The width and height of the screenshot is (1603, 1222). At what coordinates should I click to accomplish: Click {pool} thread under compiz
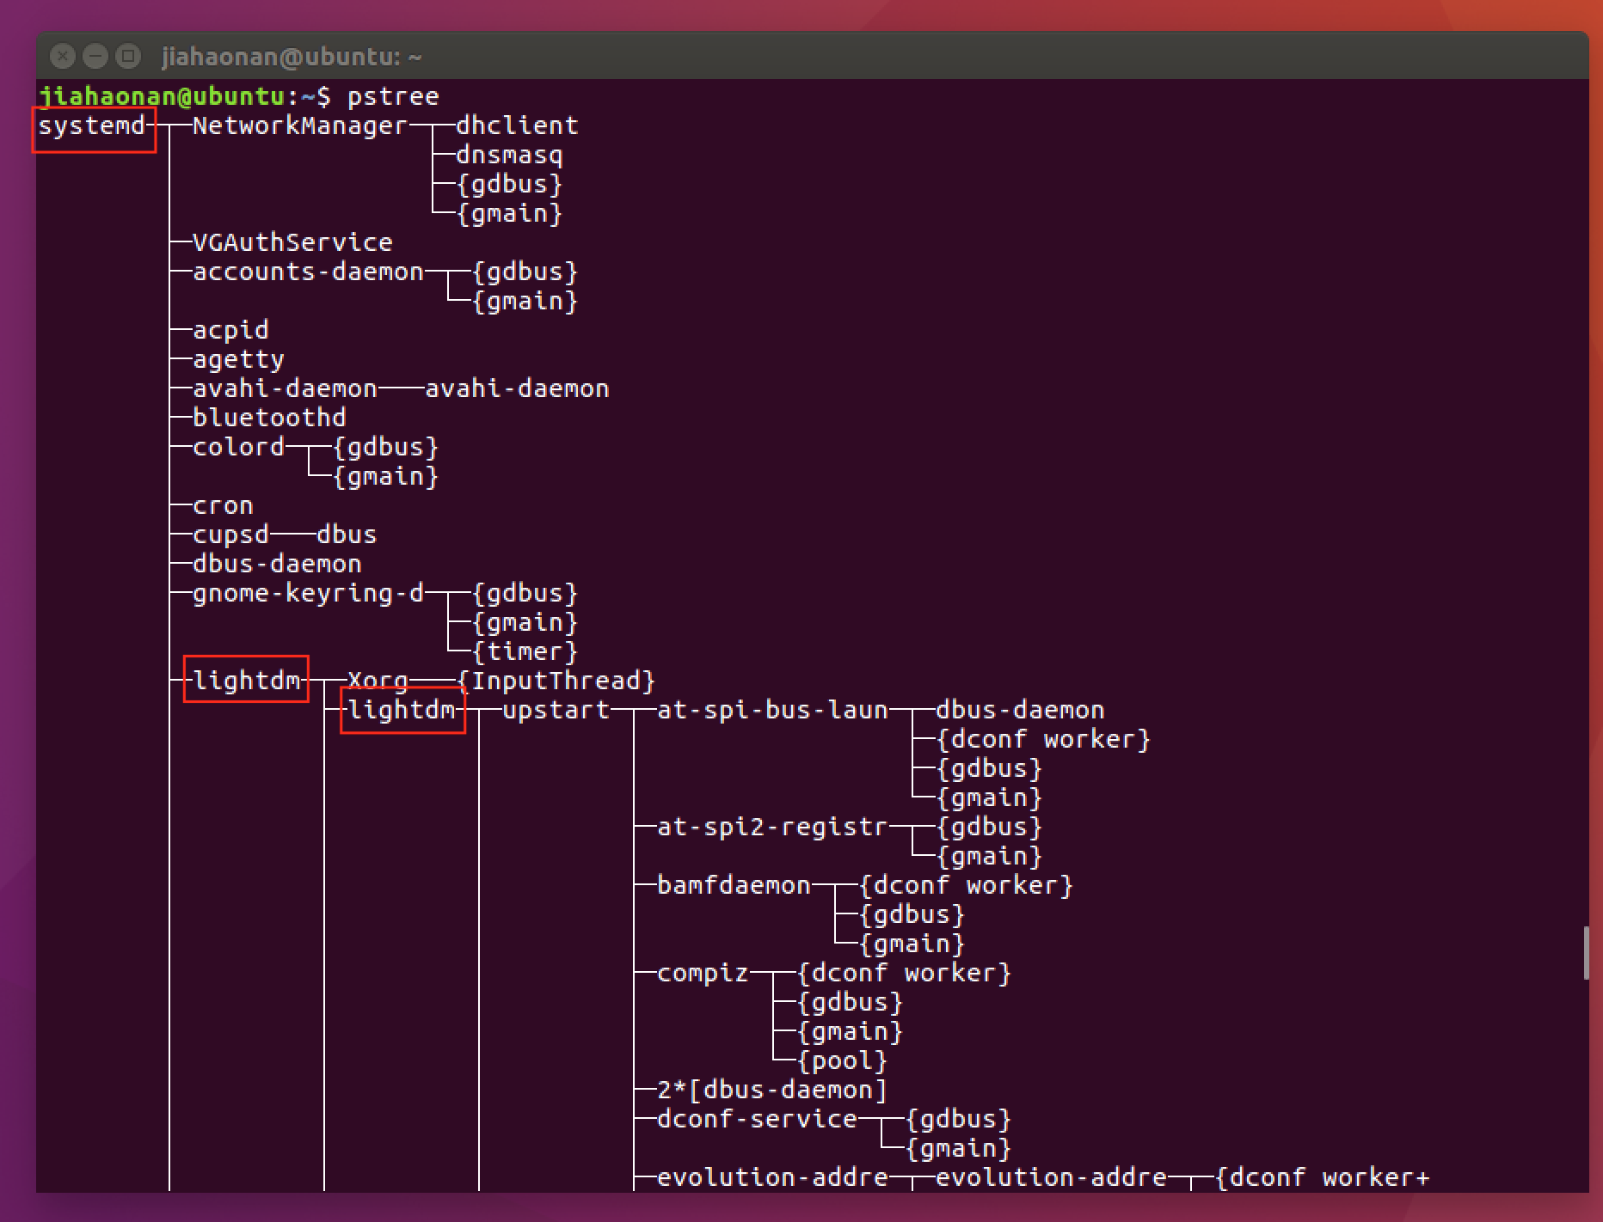842,1060
